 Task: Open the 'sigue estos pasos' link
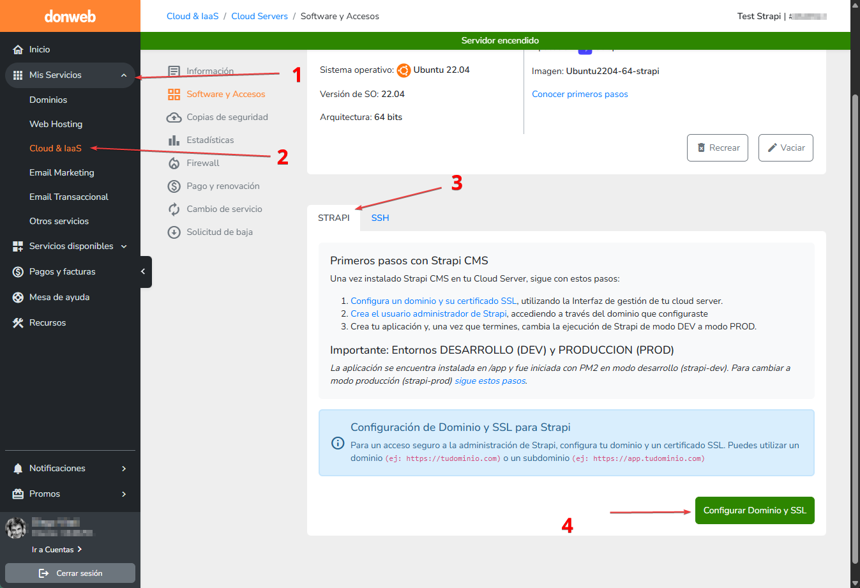point(490,381)
